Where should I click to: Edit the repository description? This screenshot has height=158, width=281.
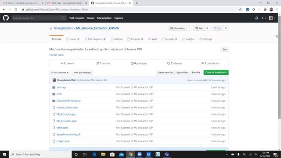pyautogui.click(x=224, y=50)
